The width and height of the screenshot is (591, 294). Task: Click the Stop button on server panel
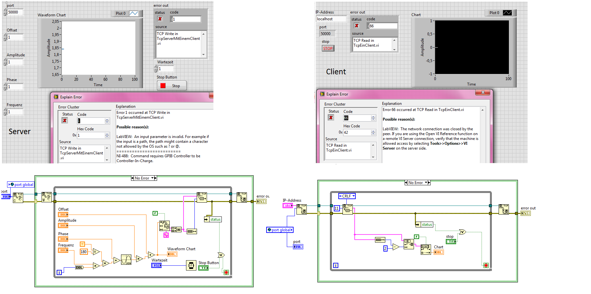click(x=172, y=86)
